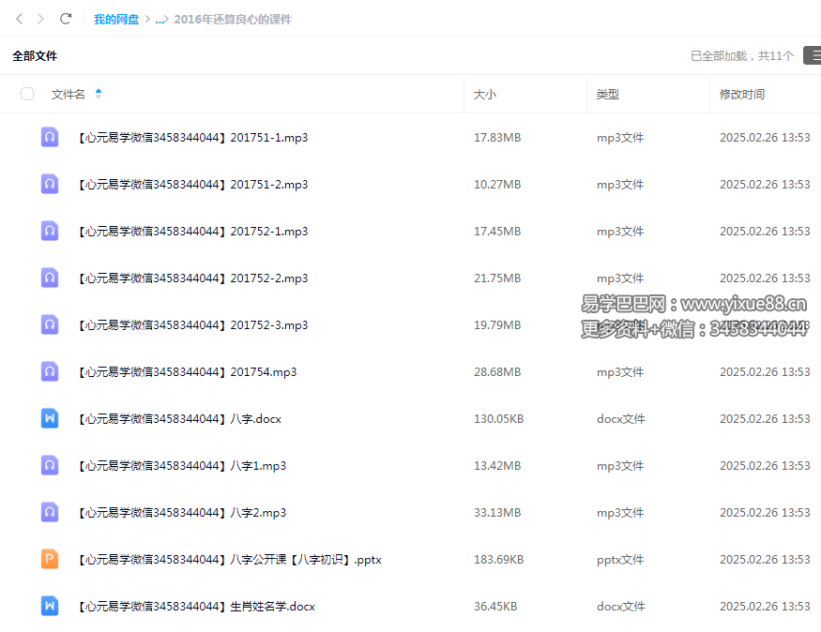This screenshot has height=632, width=821.
Task: Click Word icon for 生肖姓名学.docx
Action: (x=50, y=606)
